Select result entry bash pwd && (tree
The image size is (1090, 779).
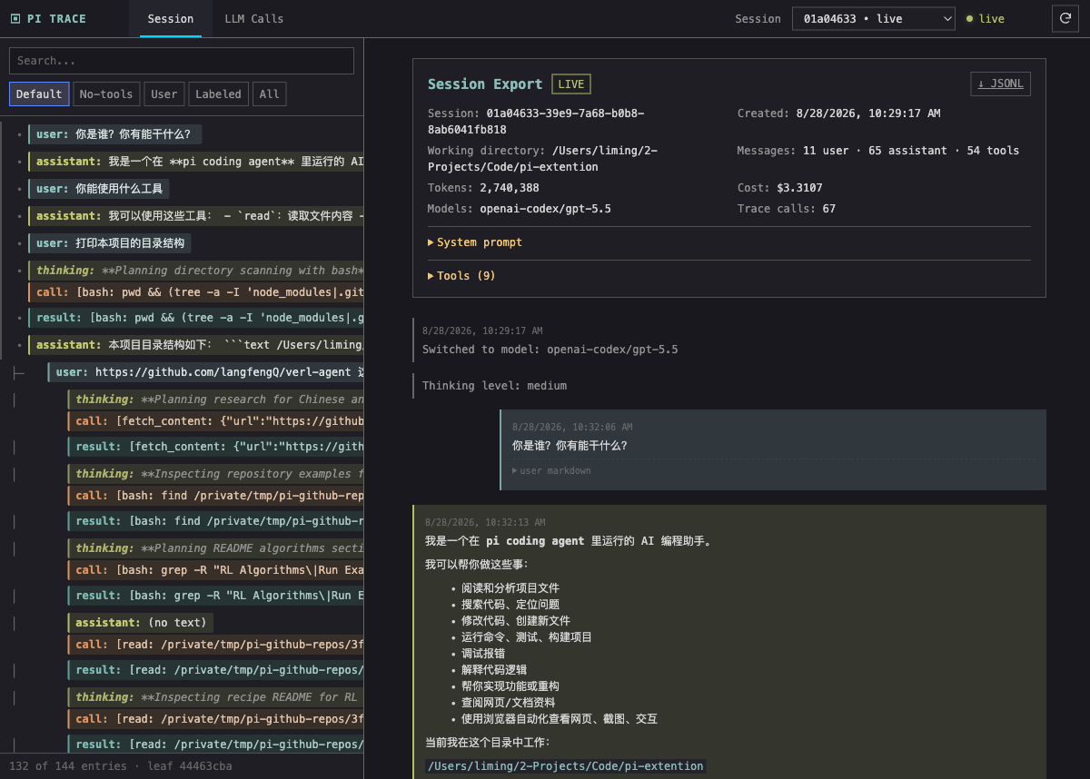[195, 318]
